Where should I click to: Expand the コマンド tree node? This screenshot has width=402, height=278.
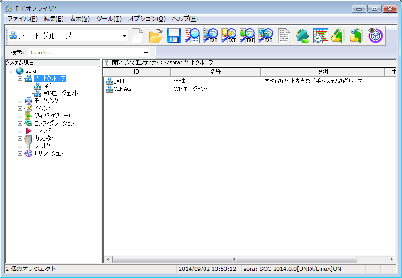20,131
